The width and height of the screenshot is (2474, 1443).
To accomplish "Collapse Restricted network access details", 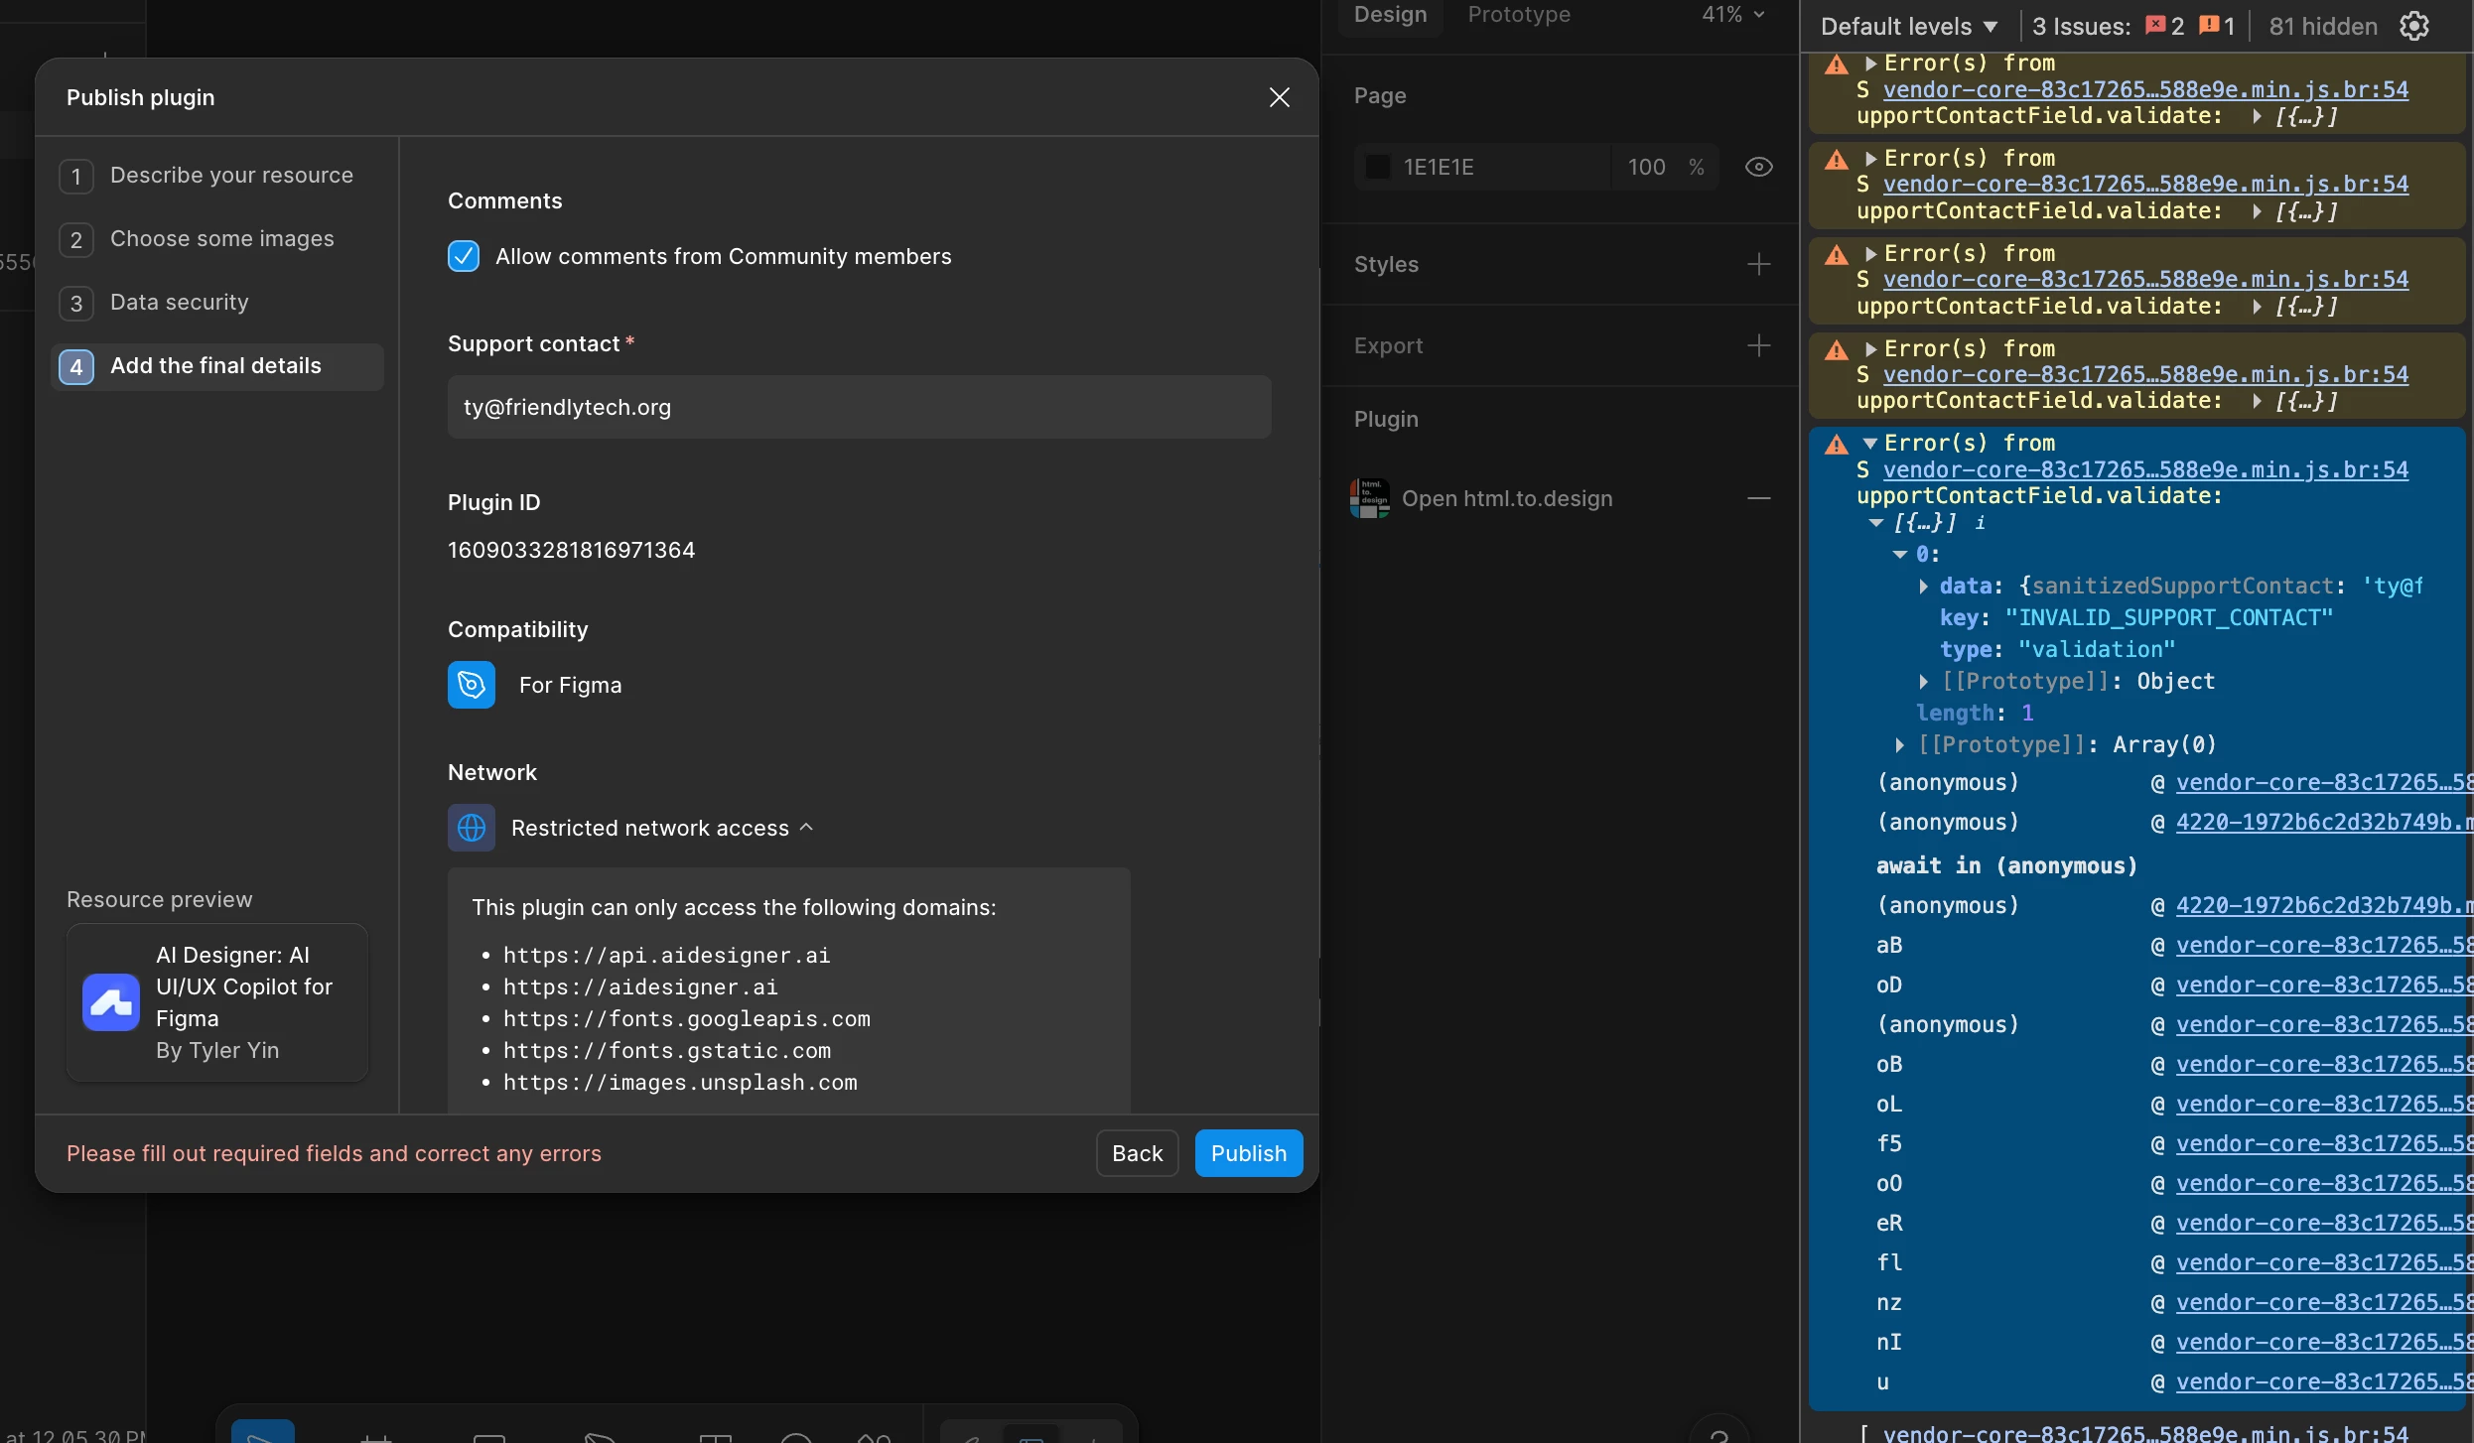I will tap(806, 828).
